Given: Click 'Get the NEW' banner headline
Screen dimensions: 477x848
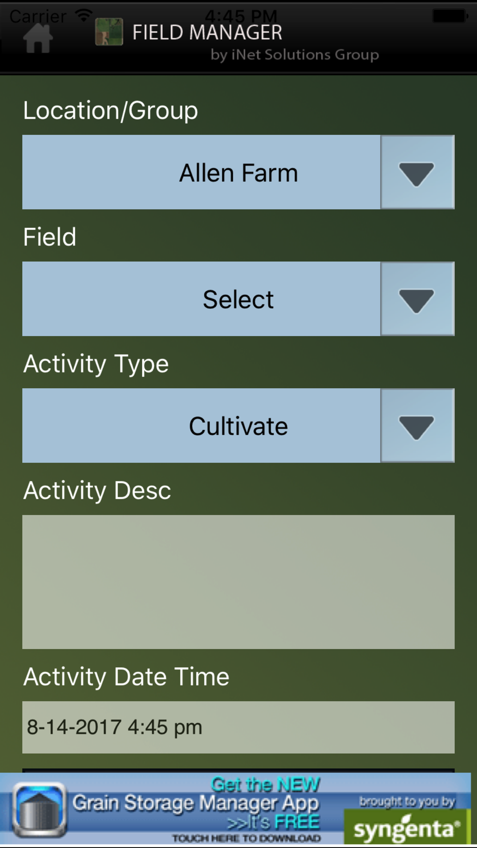Looking at the screenshot, I should click(x=265, y=784).
